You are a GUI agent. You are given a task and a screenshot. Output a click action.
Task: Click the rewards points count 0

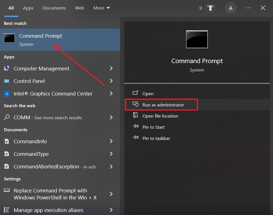(x=200, y=8)
